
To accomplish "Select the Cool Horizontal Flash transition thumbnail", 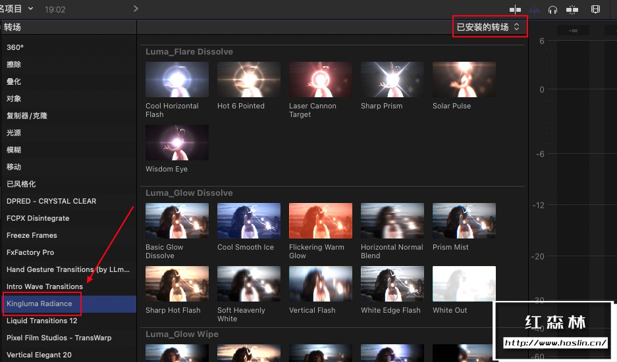I will click(177, 79).
